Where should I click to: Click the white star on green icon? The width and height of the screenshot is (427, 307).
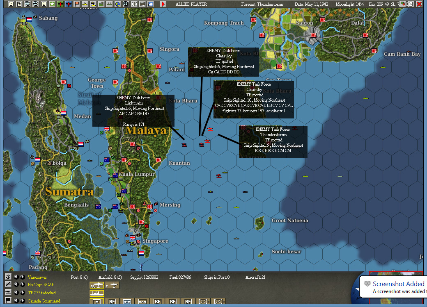click(x=52, y=4)
